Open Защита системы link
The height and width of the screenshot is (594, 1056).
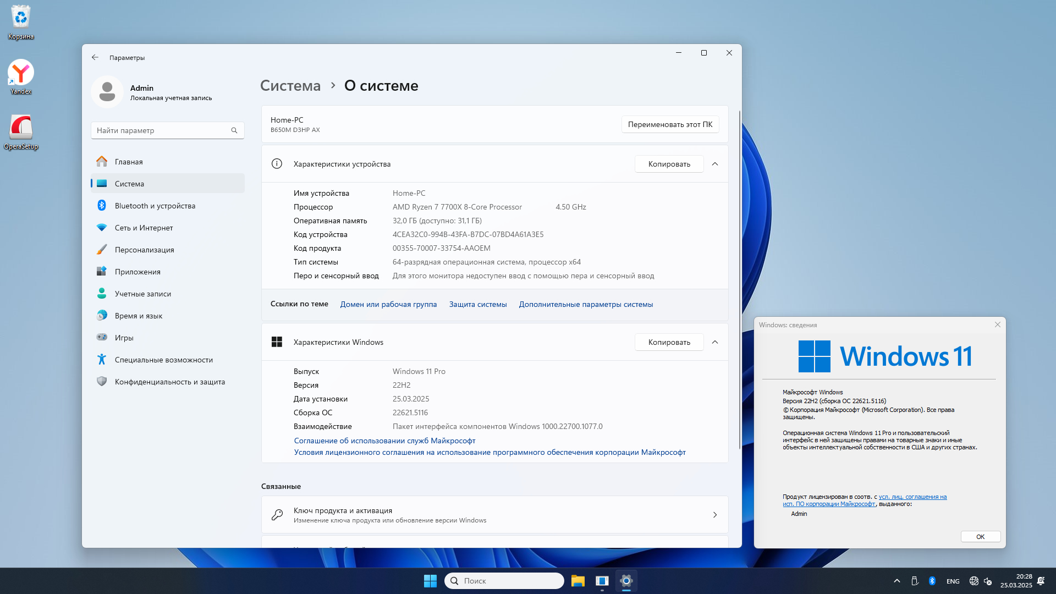(x=477, y=304)
